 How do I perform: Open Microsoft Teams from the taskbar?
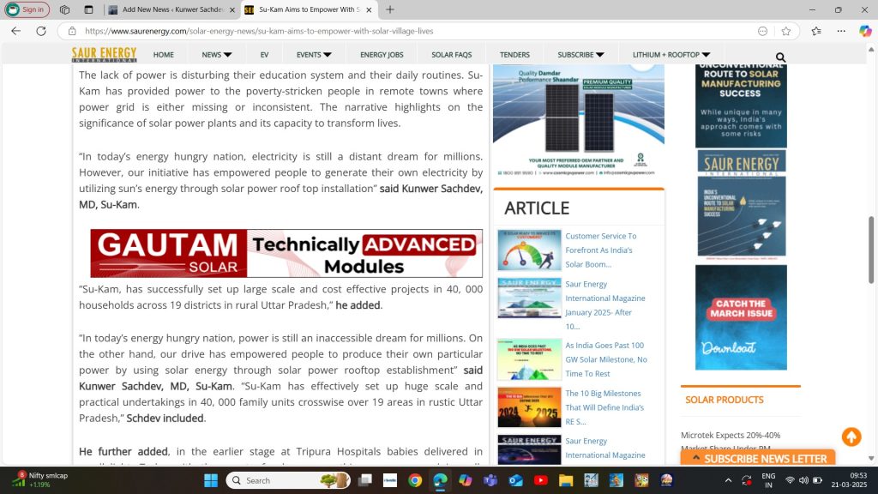pos(490,480)
